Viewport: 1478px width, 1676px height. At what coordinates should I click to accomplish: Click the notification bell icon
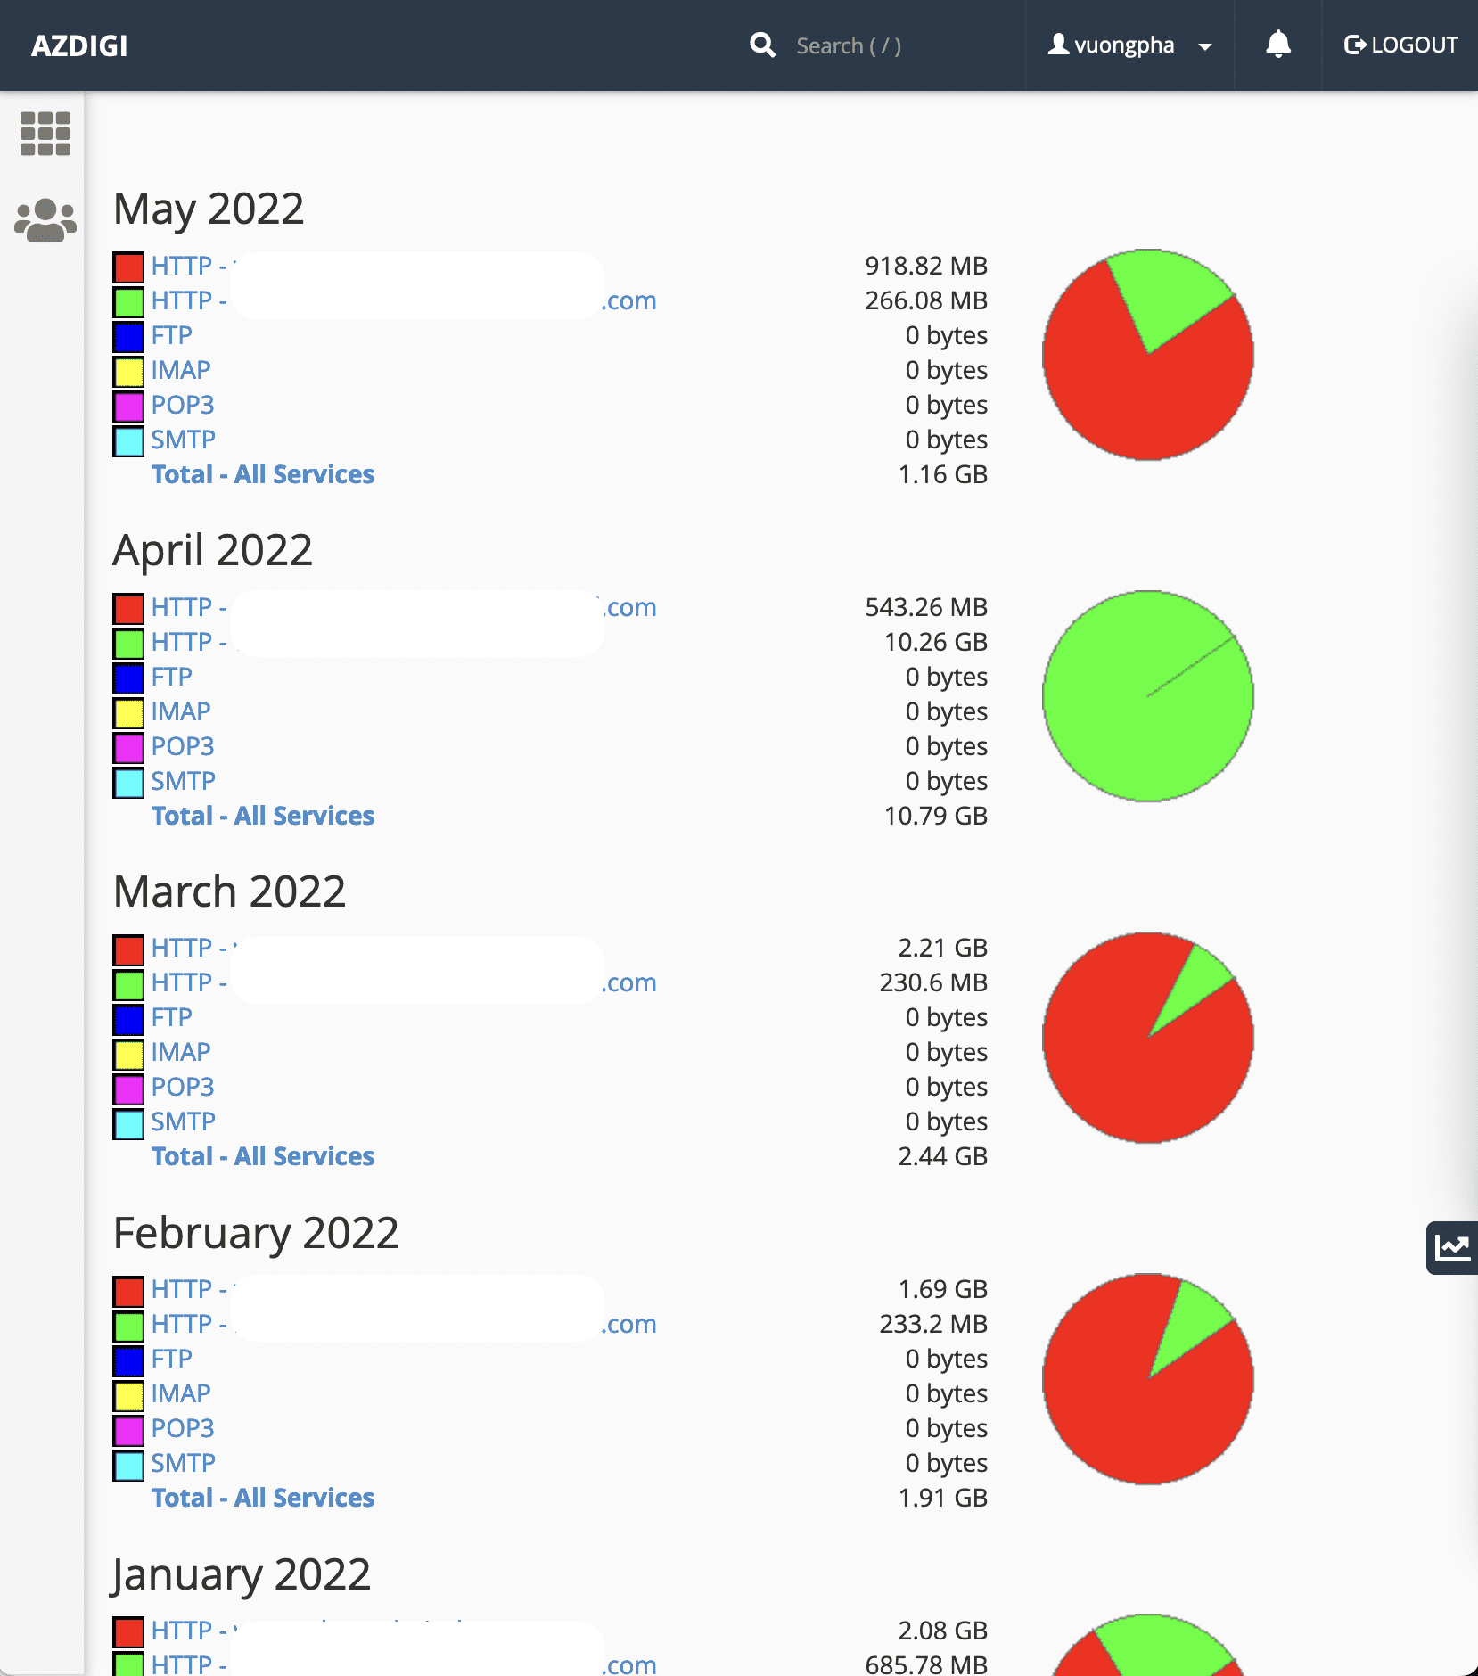click(1278, 45)
